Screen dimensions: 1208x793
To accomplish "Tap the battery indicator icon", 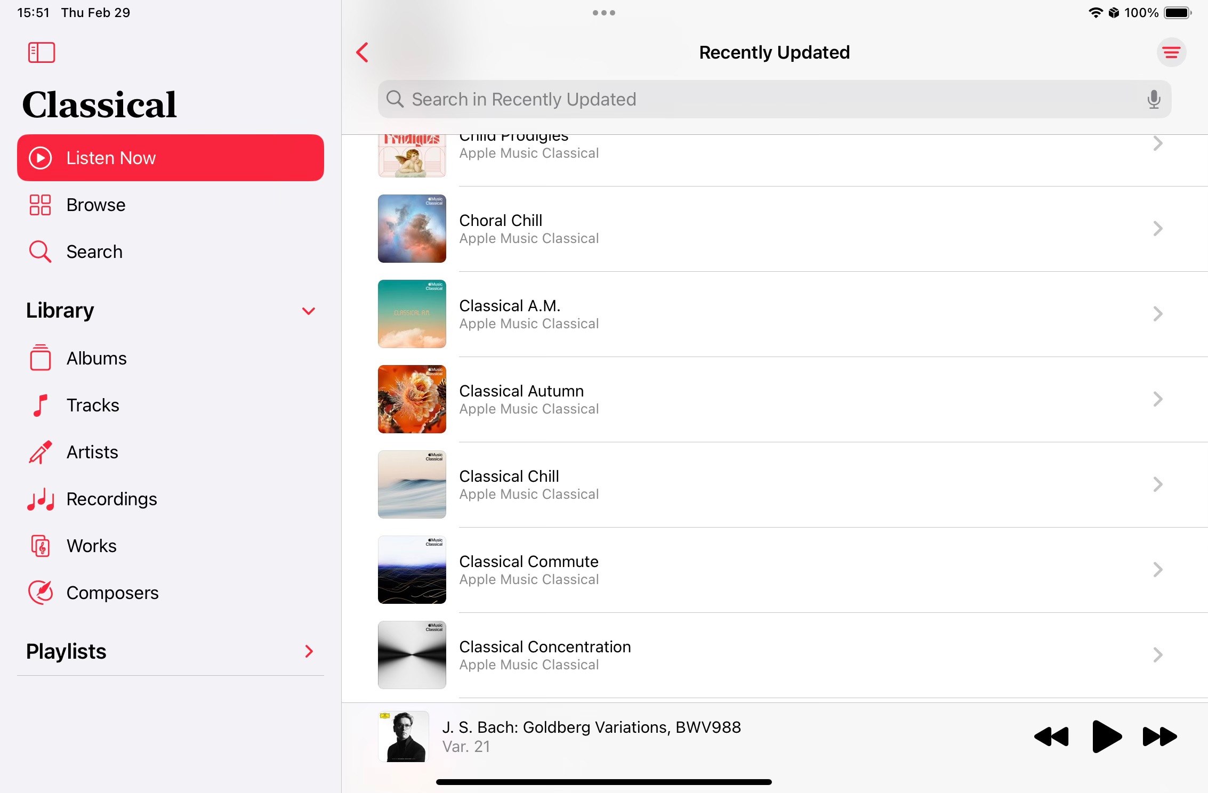I will coord(1178,13).
